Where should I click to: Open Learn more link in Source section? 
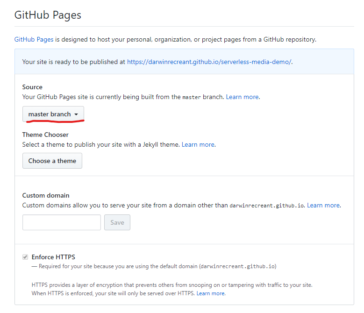243,97
